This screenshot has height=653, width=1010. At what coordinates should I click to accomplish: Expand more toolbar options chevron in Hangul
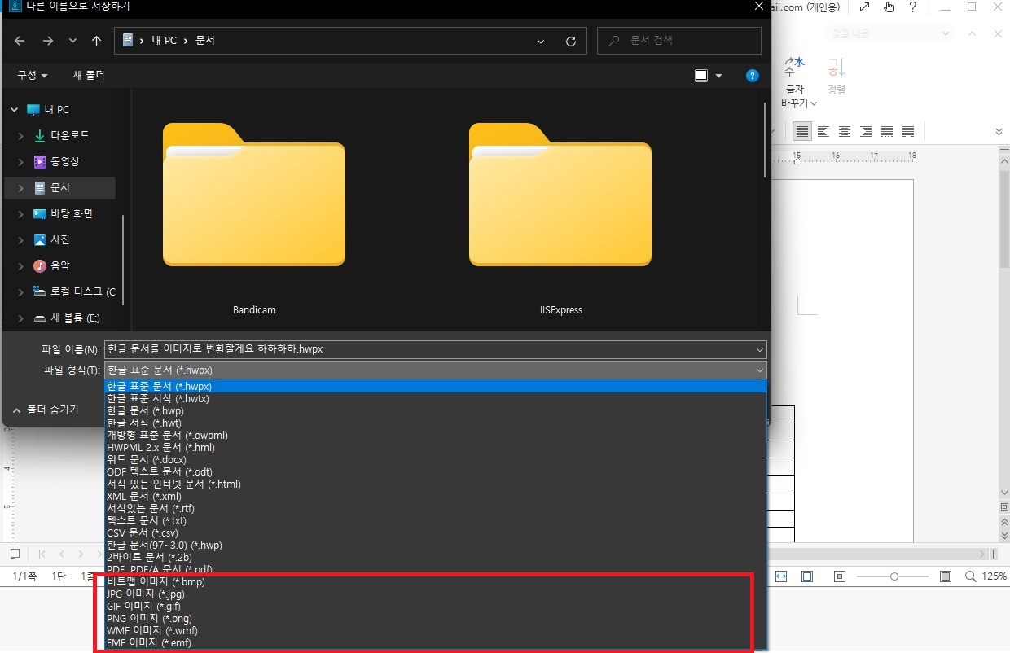999,131
